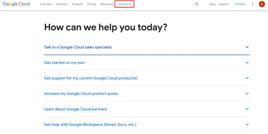Open the Solutions menu
The width and height of the screenshot is (268, 134).
click(62, 4)
